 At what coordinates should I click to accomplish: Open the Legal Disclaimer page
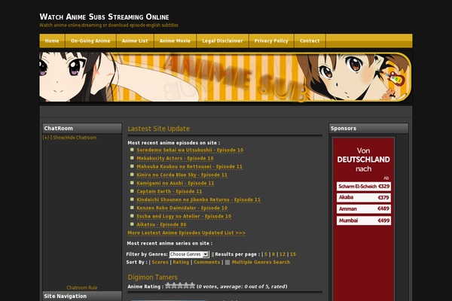(222, 41)
